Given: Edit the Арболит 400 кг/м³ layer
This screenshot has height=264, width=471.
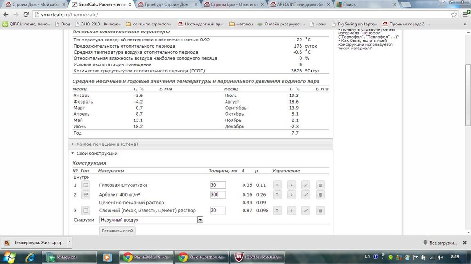Looking at the screenshot, I should pos(306,195).
